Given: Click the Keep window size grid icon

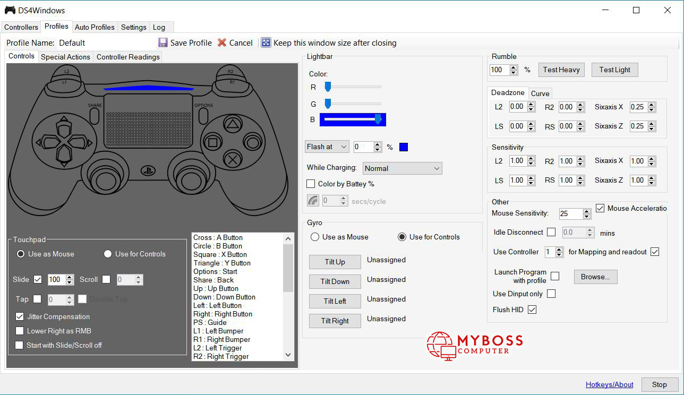Looking at the screenshot, I should [266, 42].
